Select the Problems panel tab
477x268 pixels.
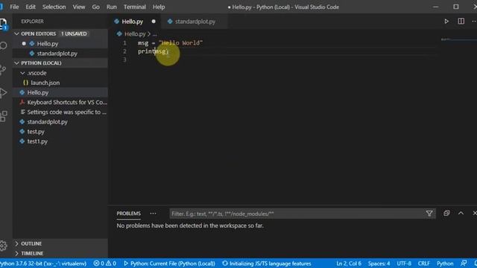click(x=129, y=214)
